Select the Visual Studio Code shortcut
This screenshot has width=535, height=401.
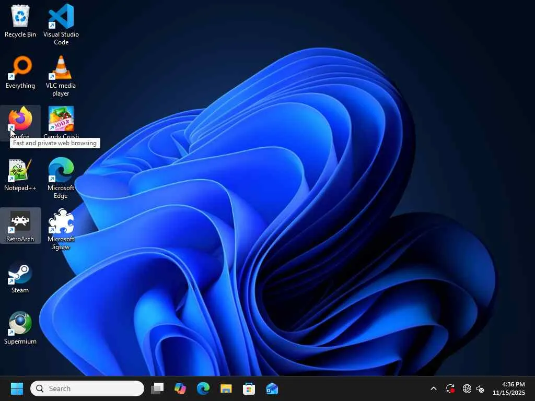[x=61, y=24]
